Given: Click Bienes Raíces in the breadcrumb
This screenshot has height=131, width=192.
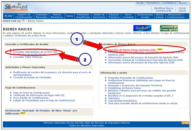Looking at the screenshot, I should tap(36, 21).
